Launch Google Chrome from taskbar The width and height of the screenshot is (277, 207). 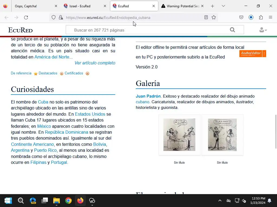68,201
